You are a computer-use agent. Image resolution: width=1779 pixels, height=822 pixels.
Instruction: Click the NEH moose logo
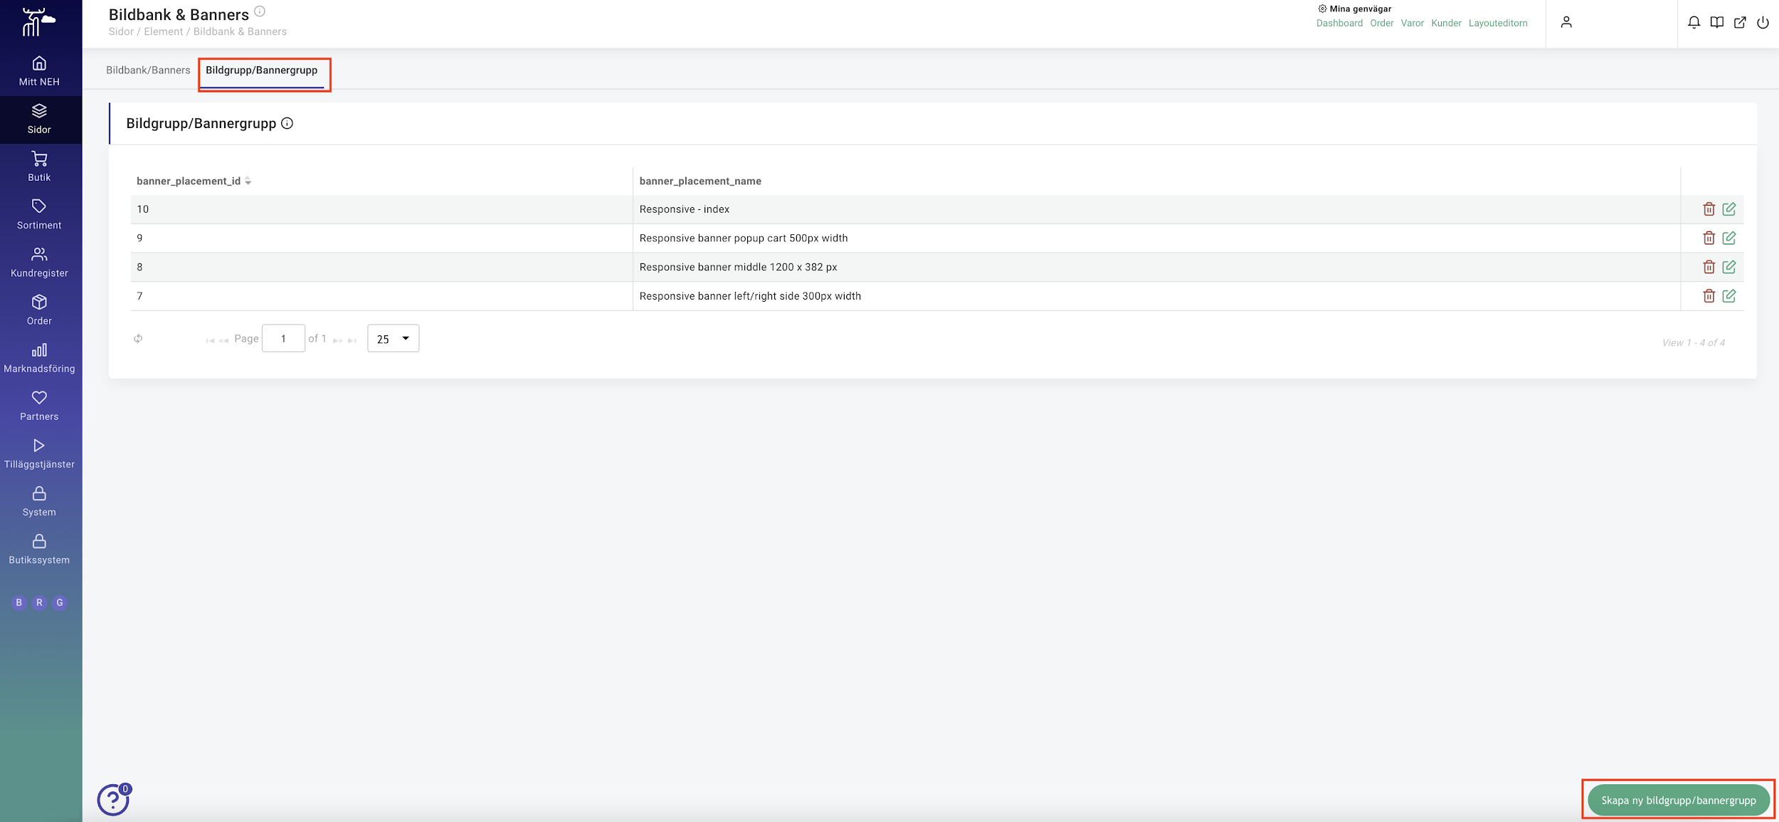tap(38, 21)
